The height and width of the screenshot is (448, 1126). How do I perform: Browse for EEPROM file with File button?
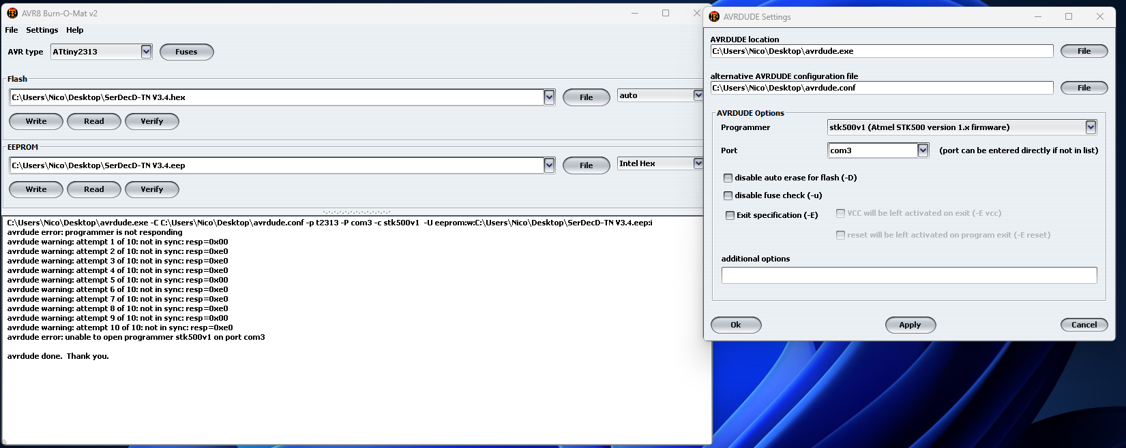pos(587,165)
